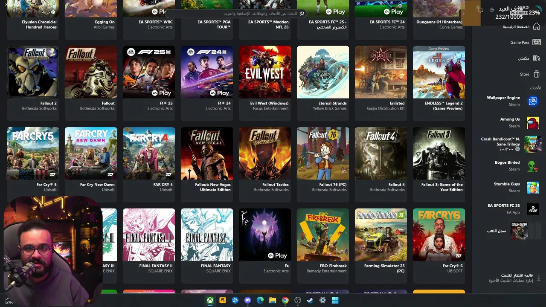Open Fallout 3 Game of the Year cover
Image resolution: width=546 pixels, height=307 pixels.
439,153
